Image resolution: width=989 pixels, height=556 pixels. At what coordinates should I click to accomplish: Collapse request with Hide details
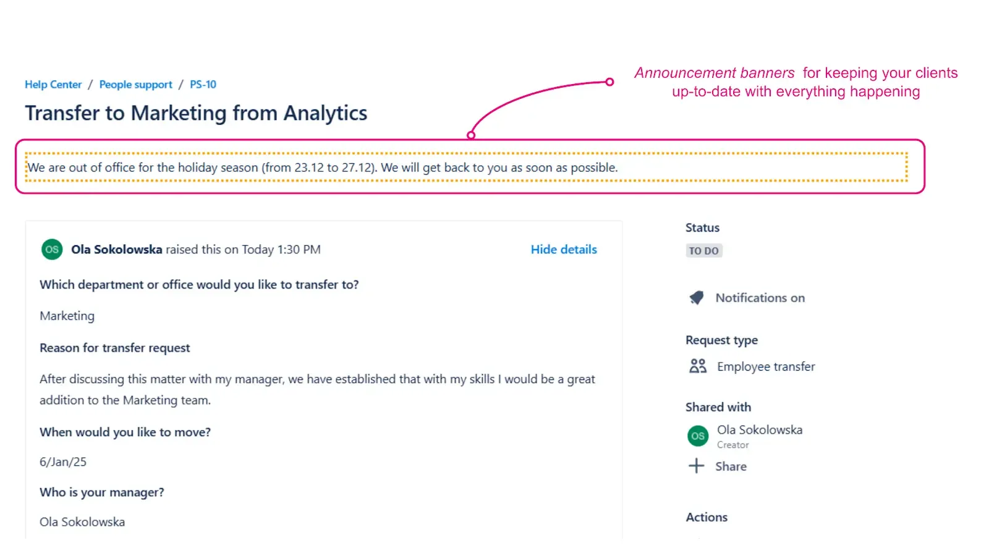click(564, 250)
